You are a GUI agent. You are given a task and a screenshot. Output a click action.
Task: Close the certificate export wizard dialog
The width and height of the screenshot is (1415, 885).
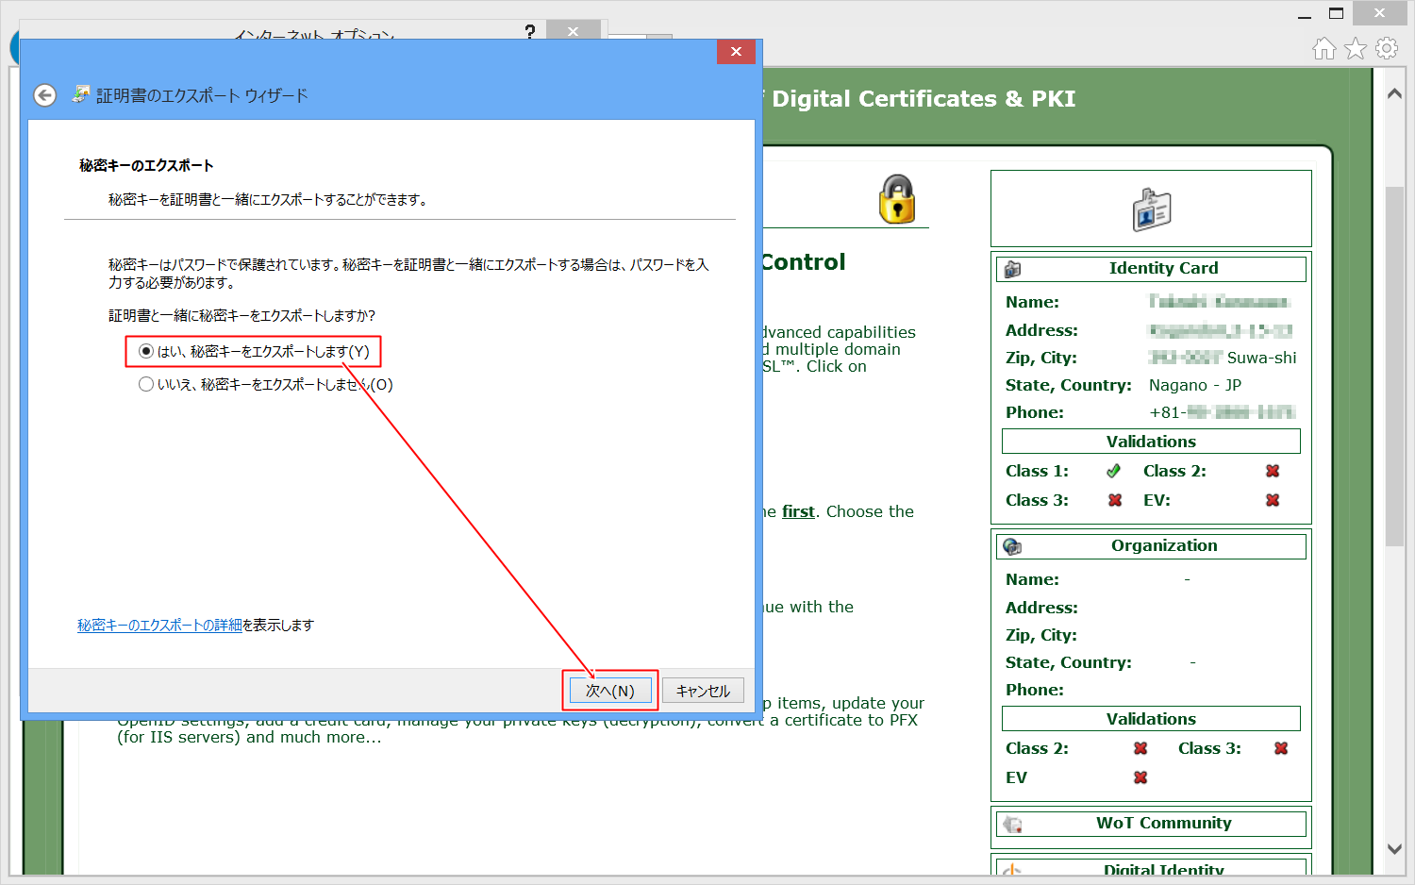click(736, 52)
